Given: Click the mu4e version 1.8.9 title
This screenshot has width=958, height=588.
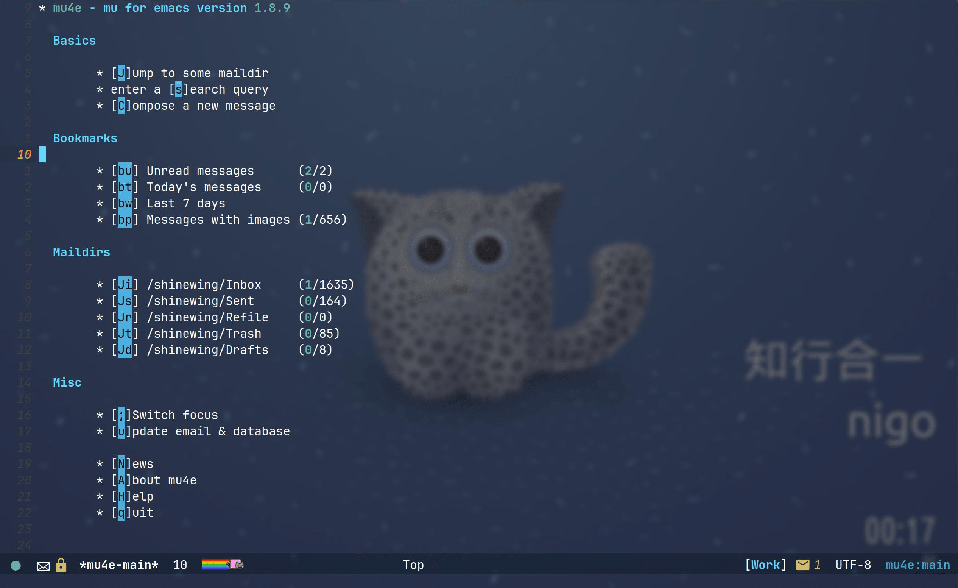Looking at the screenshot, I should pos(171,8).
